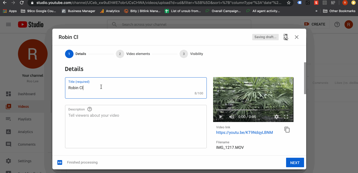Open the Bitly bookmark
Screen dimensions: 358x173
[142, 11]
